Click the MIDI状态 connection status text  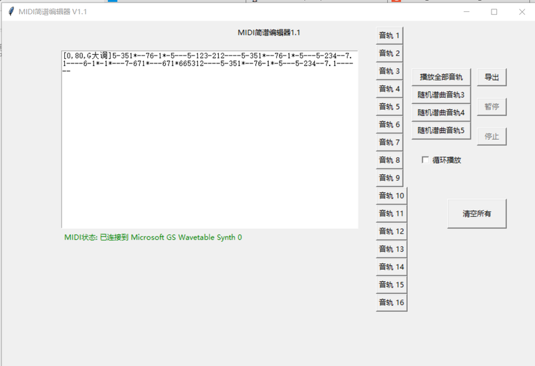(153, 237)
